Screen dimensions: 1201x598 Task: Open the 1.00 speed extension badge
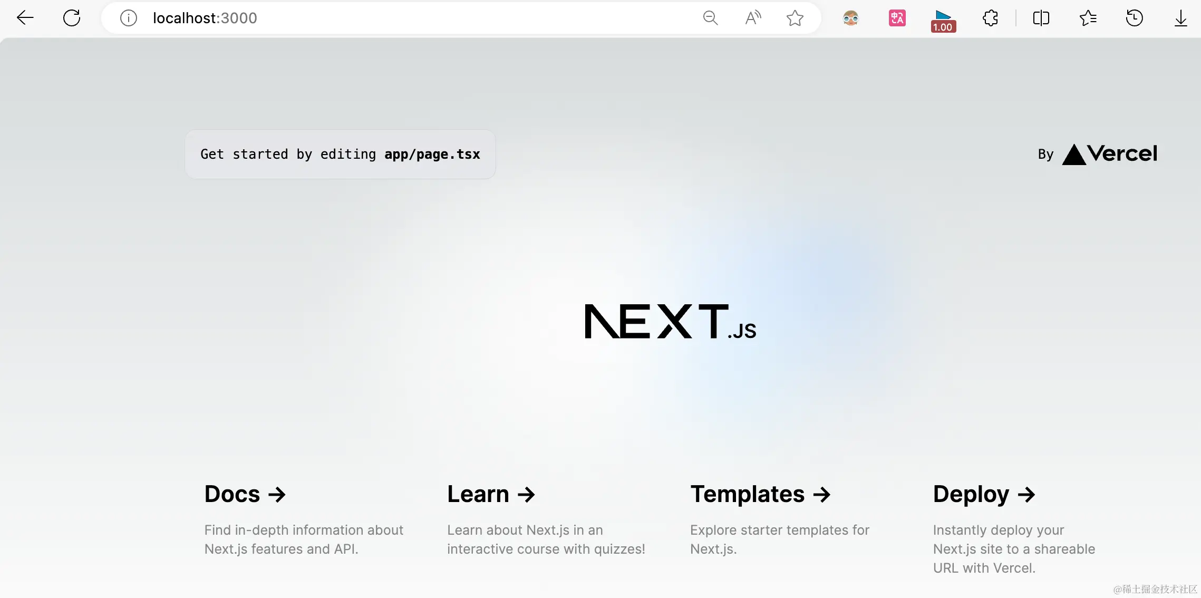(x=943, y=21)
